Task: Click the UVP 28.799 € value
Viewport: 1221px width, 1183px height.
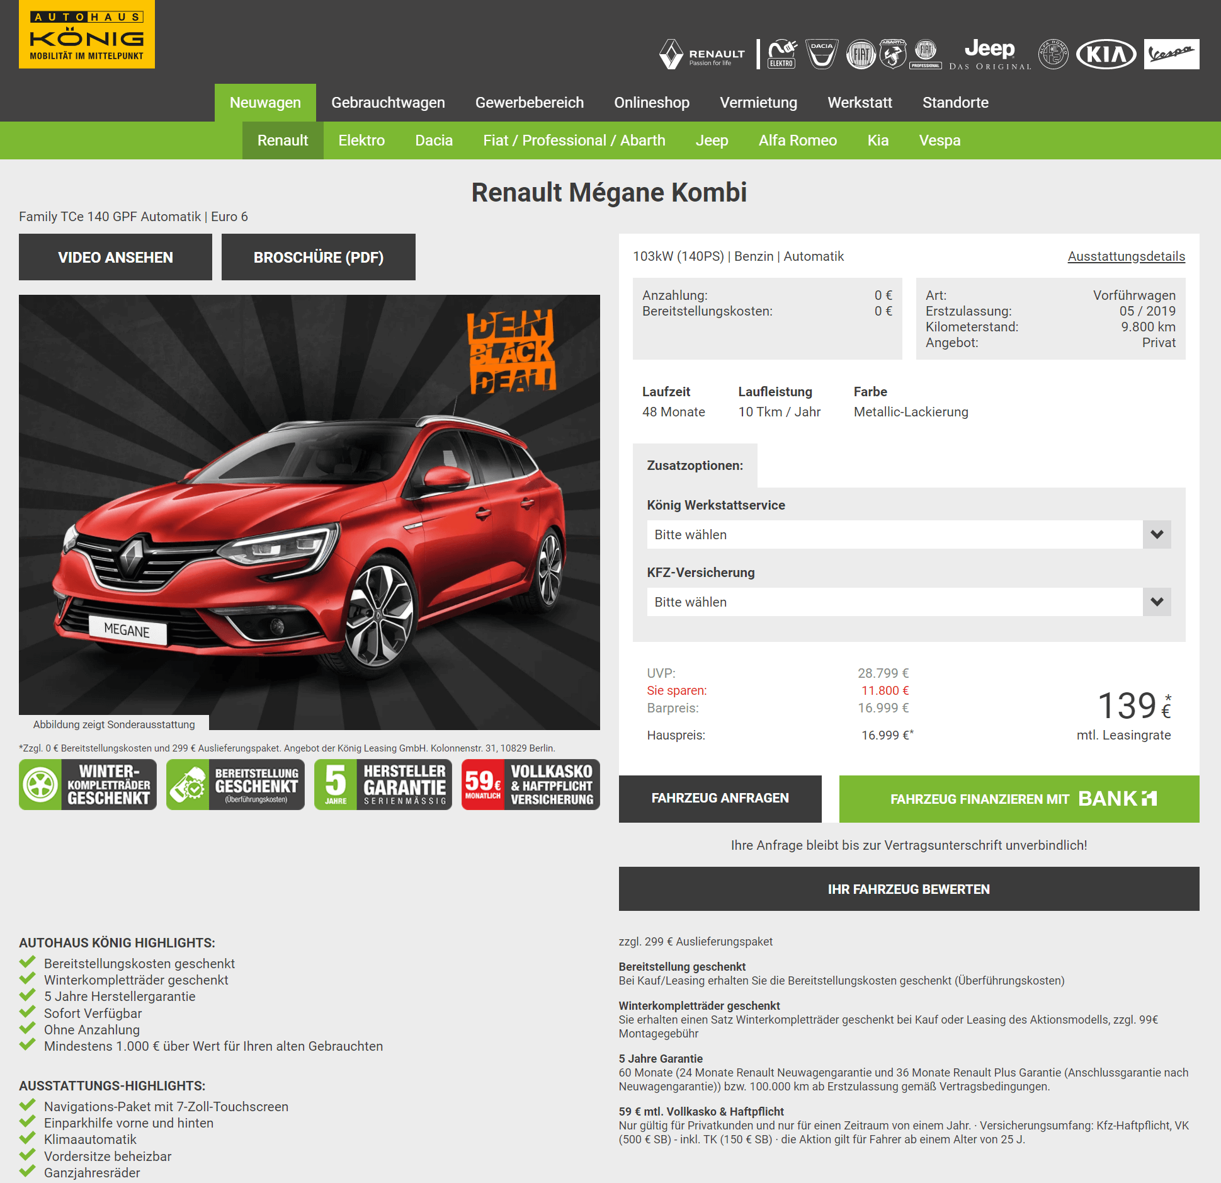Action: [883, 673]
